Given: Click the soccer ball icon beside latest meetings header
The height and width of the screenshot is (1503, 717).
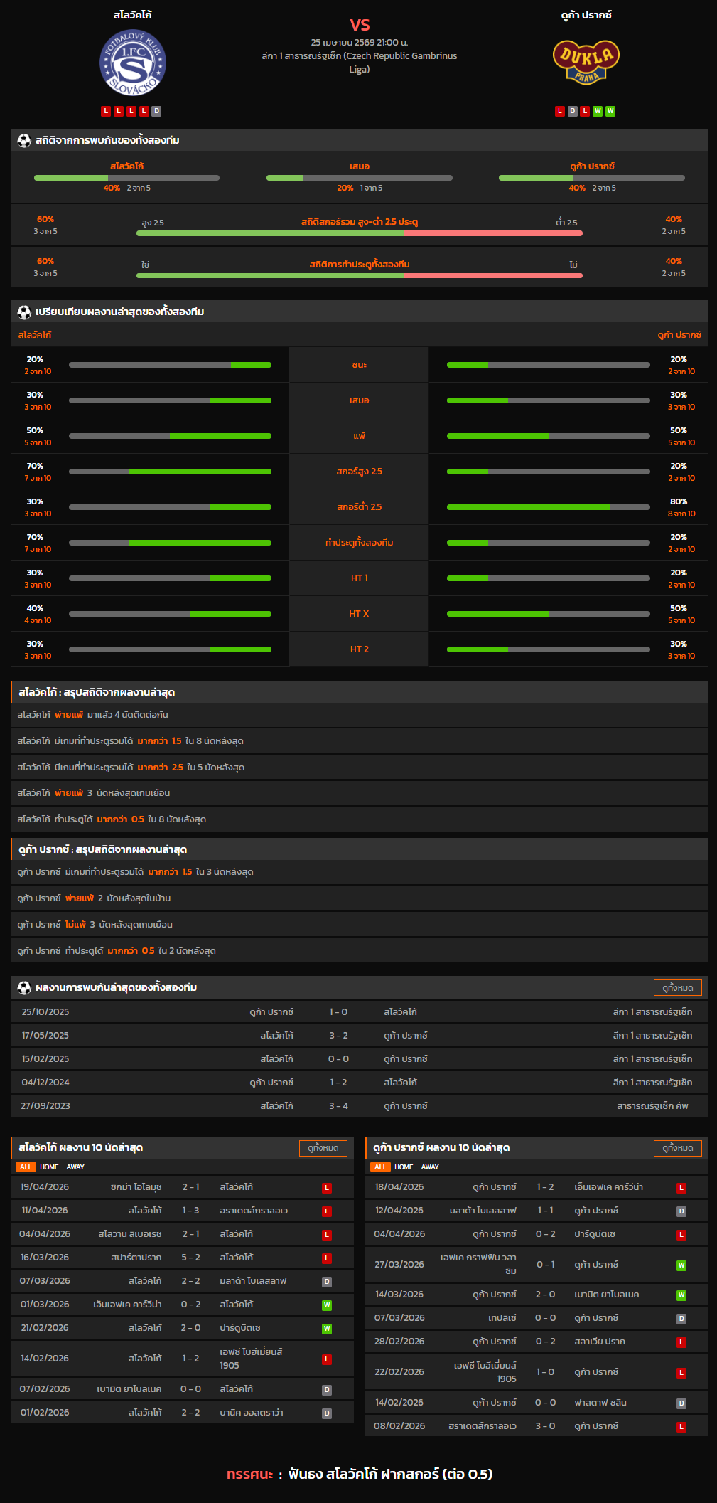Looking at the screenshot, I should pyautogui.click(x=24, y=988).
